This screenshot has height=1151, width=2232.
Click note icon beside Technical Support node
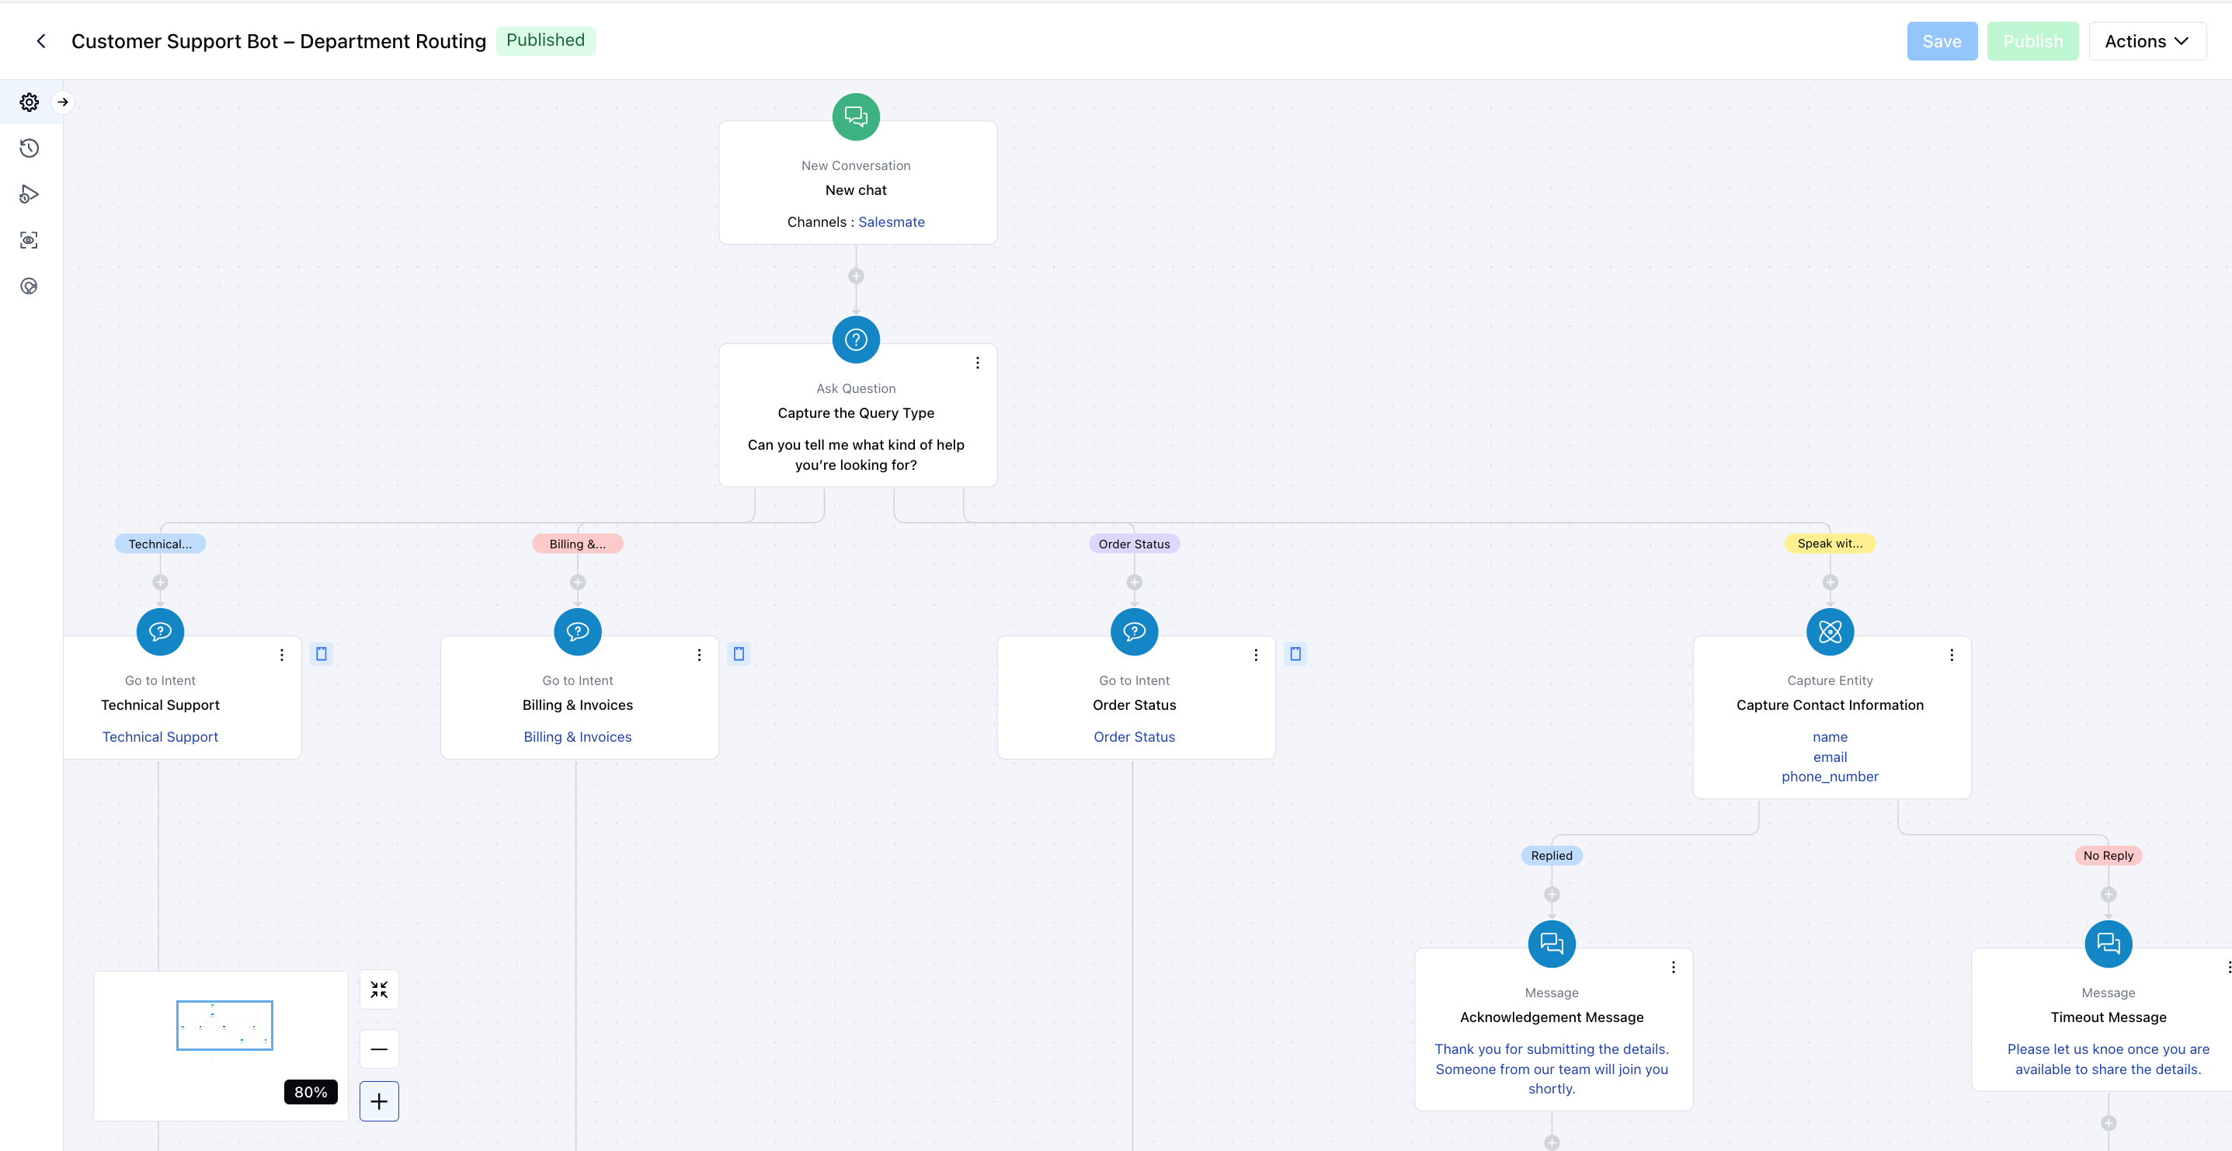coord(322,653)
